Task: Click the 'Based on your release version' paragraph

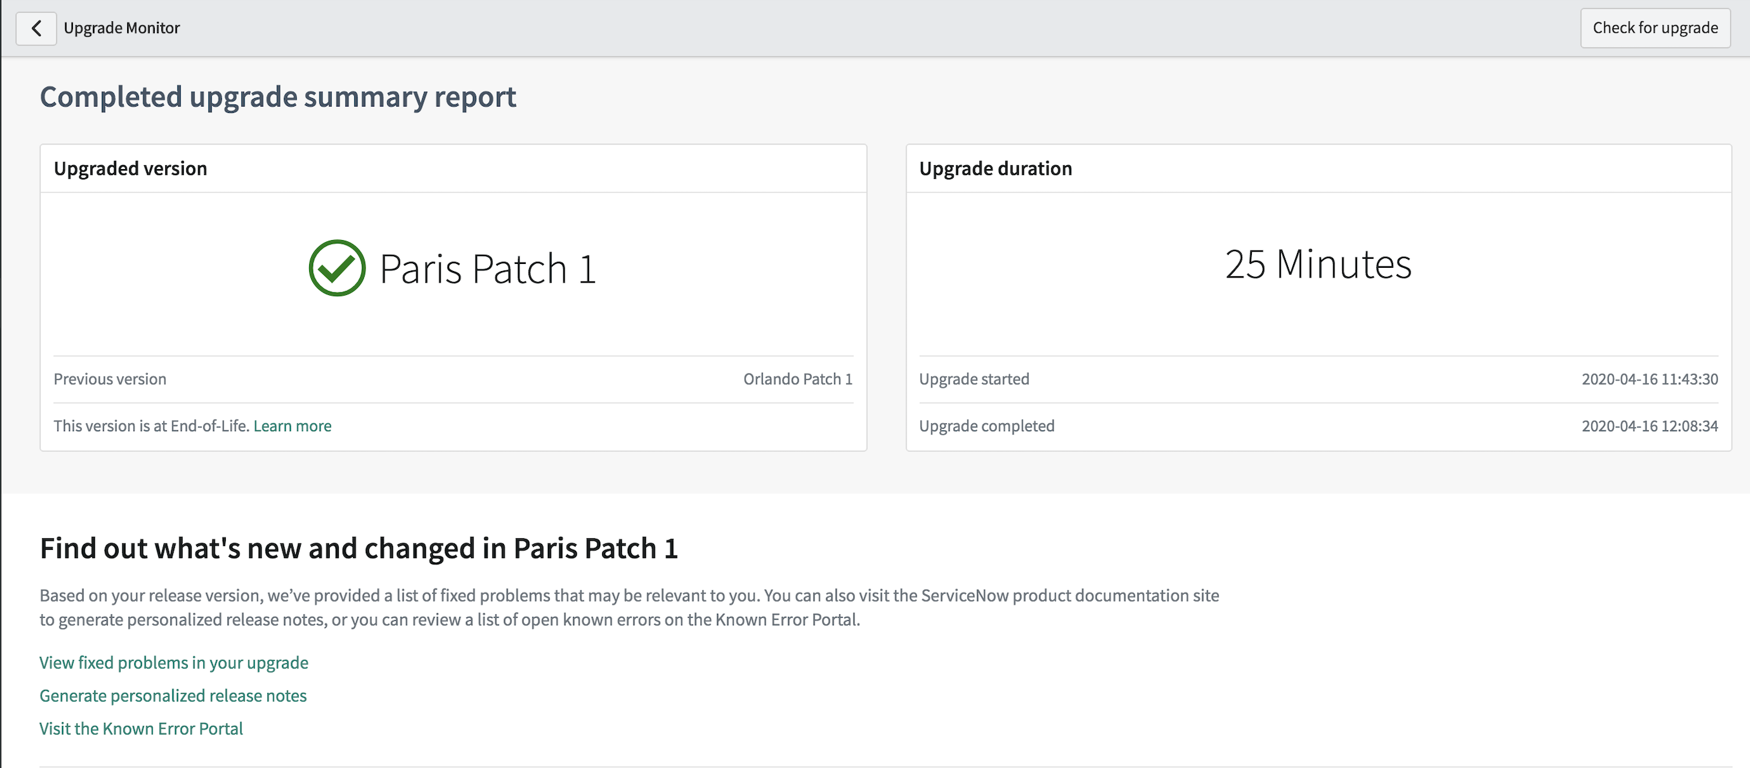Action: 629,607
